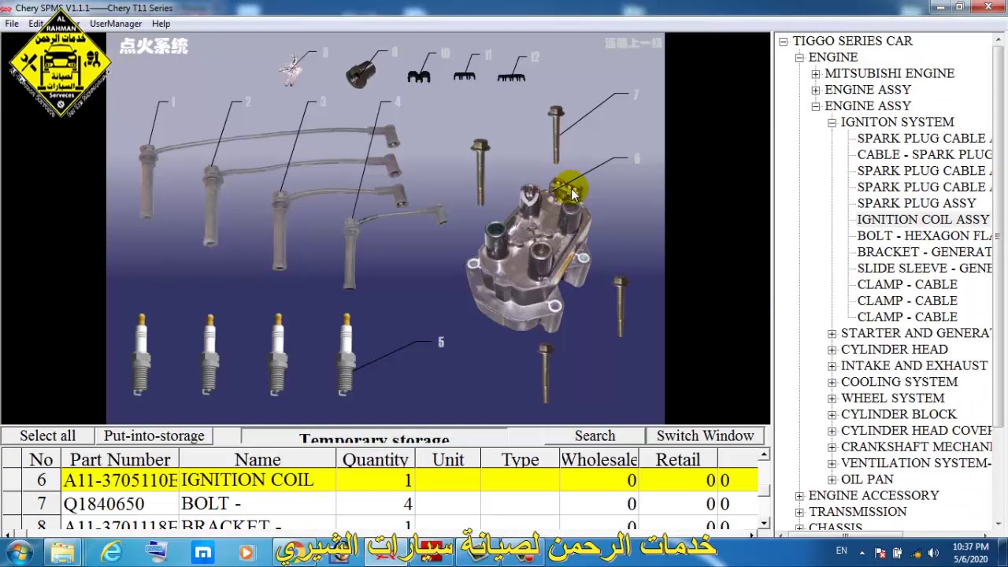Open the taskbar clock showing 10:37 PM
This screenshot has width=1008, height=567.
pyautogui.click(x=969, y=552)
